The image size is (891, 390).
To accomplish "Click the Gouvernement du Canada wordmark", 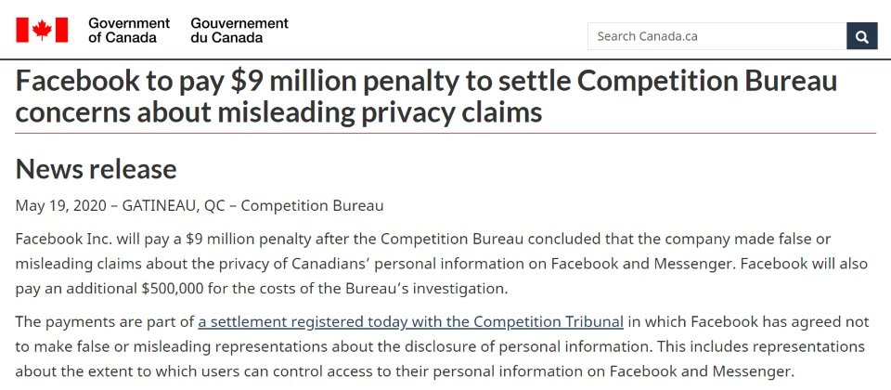I will (x=239, y=30).
